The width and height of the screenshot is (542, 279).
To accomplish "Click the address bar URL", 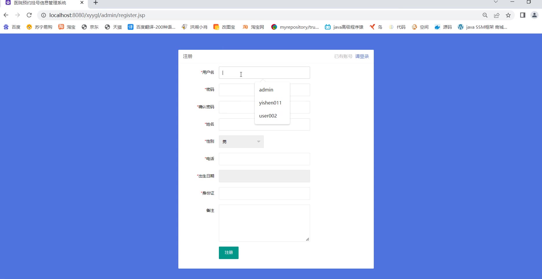I will point(97,15).
